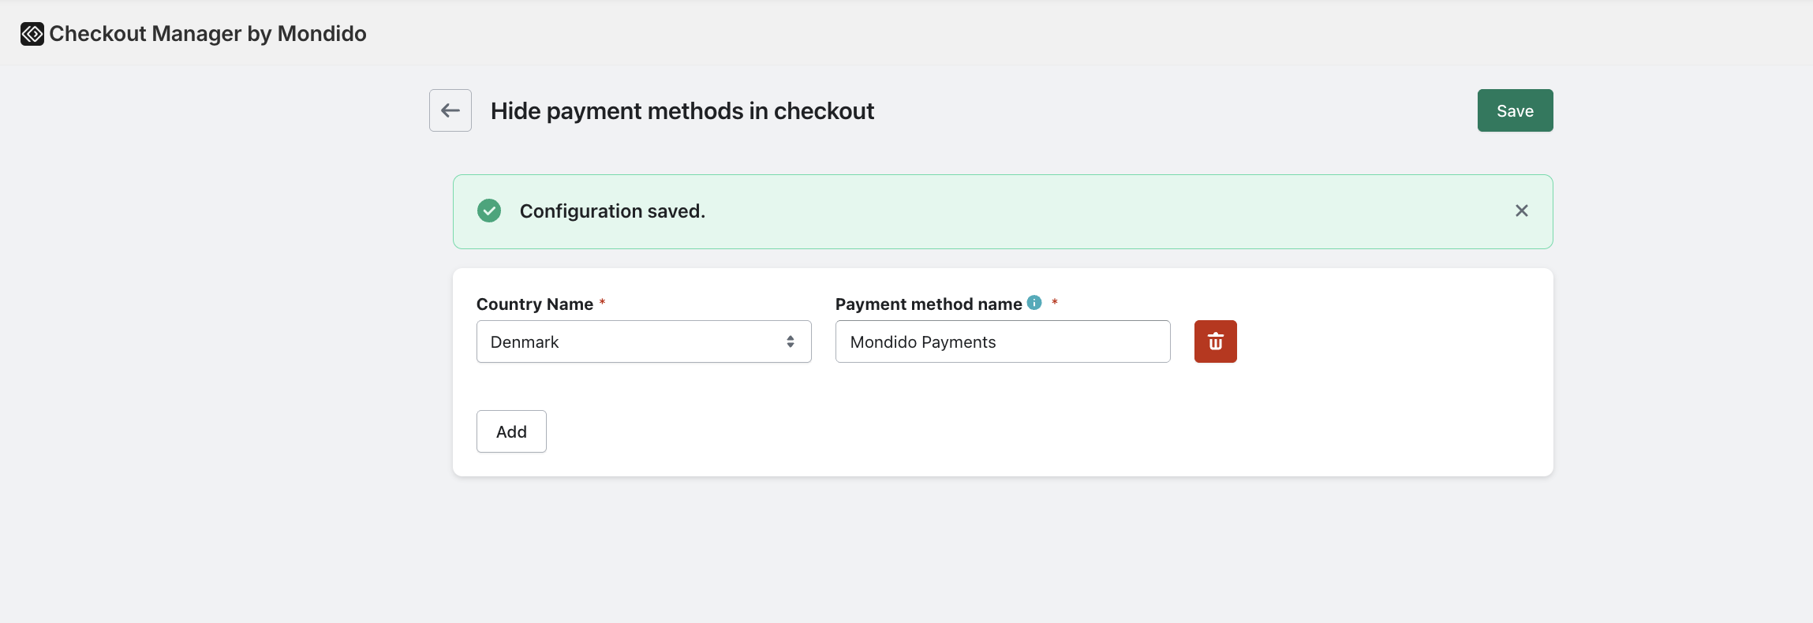
Task: Click the Country Name label
Action: point(535,304)
